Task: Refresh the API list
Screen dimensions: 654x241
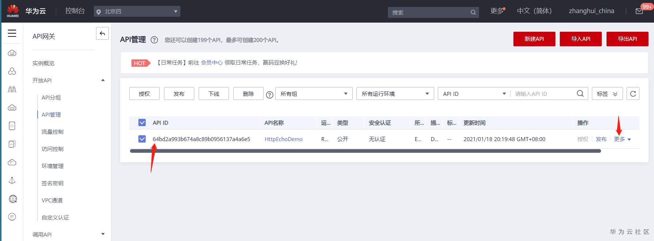Action: point(633,93)
